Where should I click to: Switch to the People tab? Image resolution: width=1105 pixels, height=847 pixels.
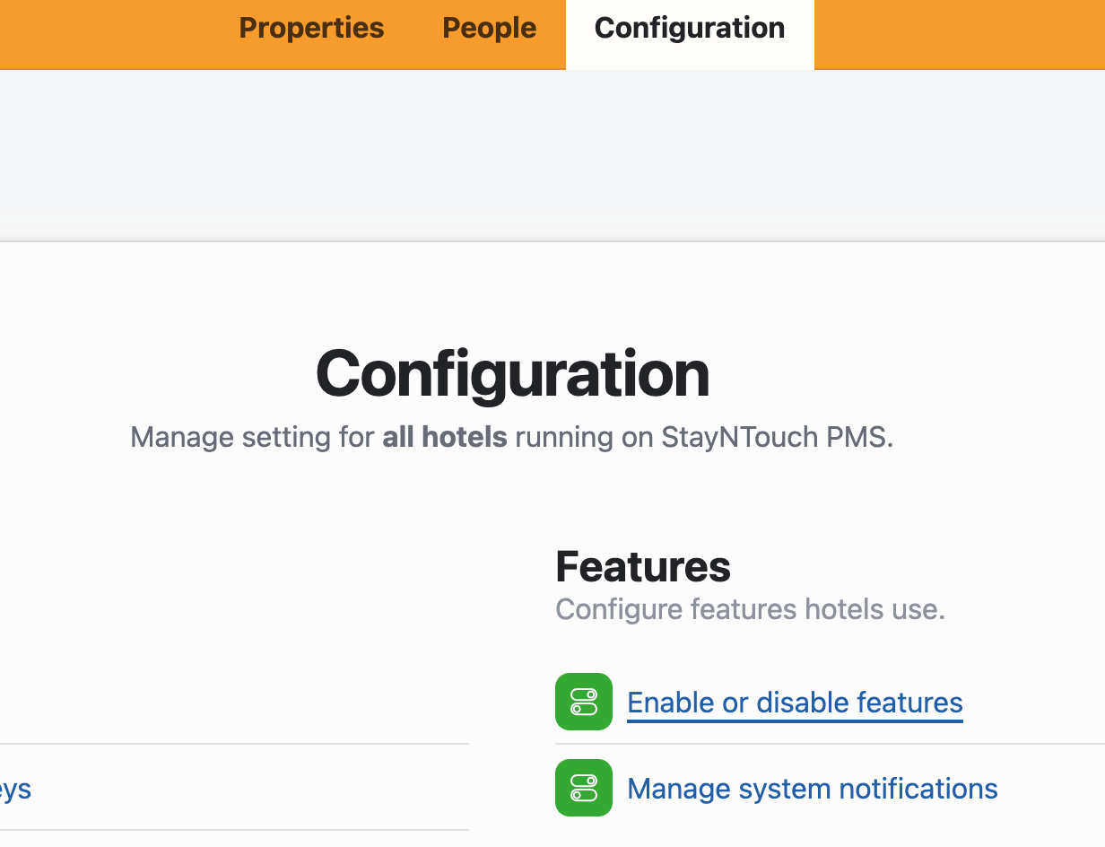coord(490,29)
